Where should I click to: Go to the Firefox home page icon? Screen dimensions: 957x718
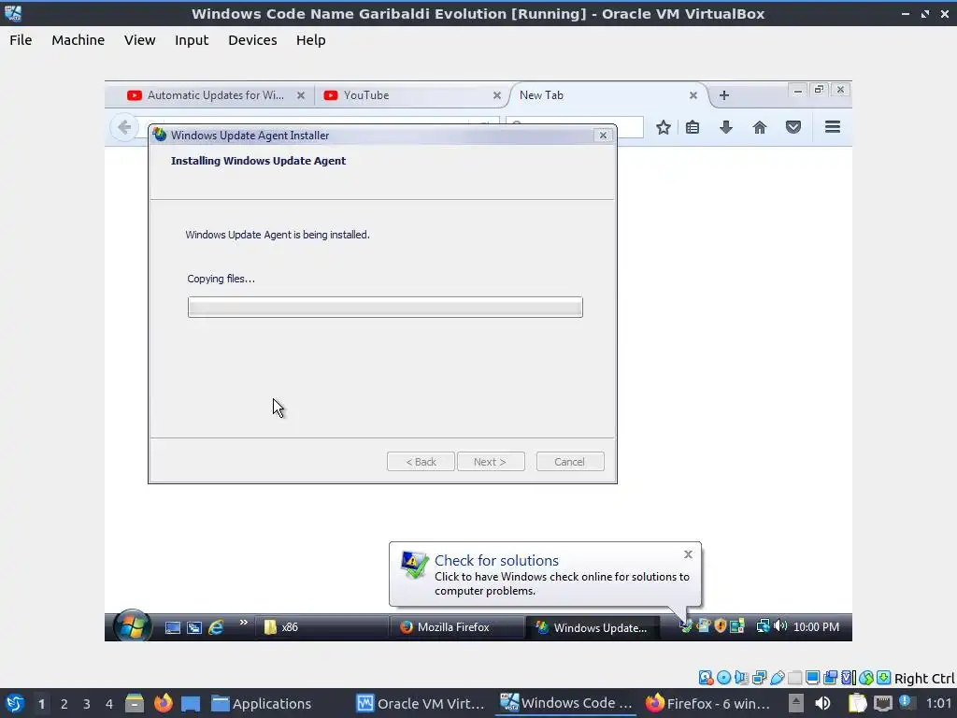[x=759, y=127]
